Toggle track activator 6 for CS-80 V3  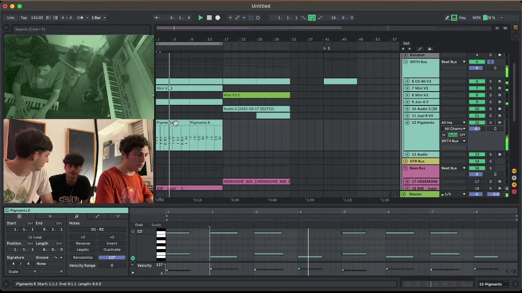click(477, 81)
